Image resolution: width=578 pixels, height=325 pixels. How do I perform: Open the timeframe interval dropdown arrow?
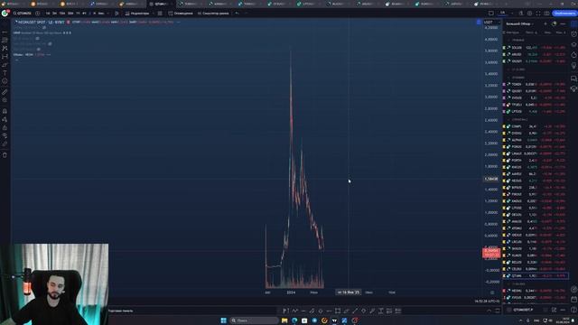tap(107, 14)
